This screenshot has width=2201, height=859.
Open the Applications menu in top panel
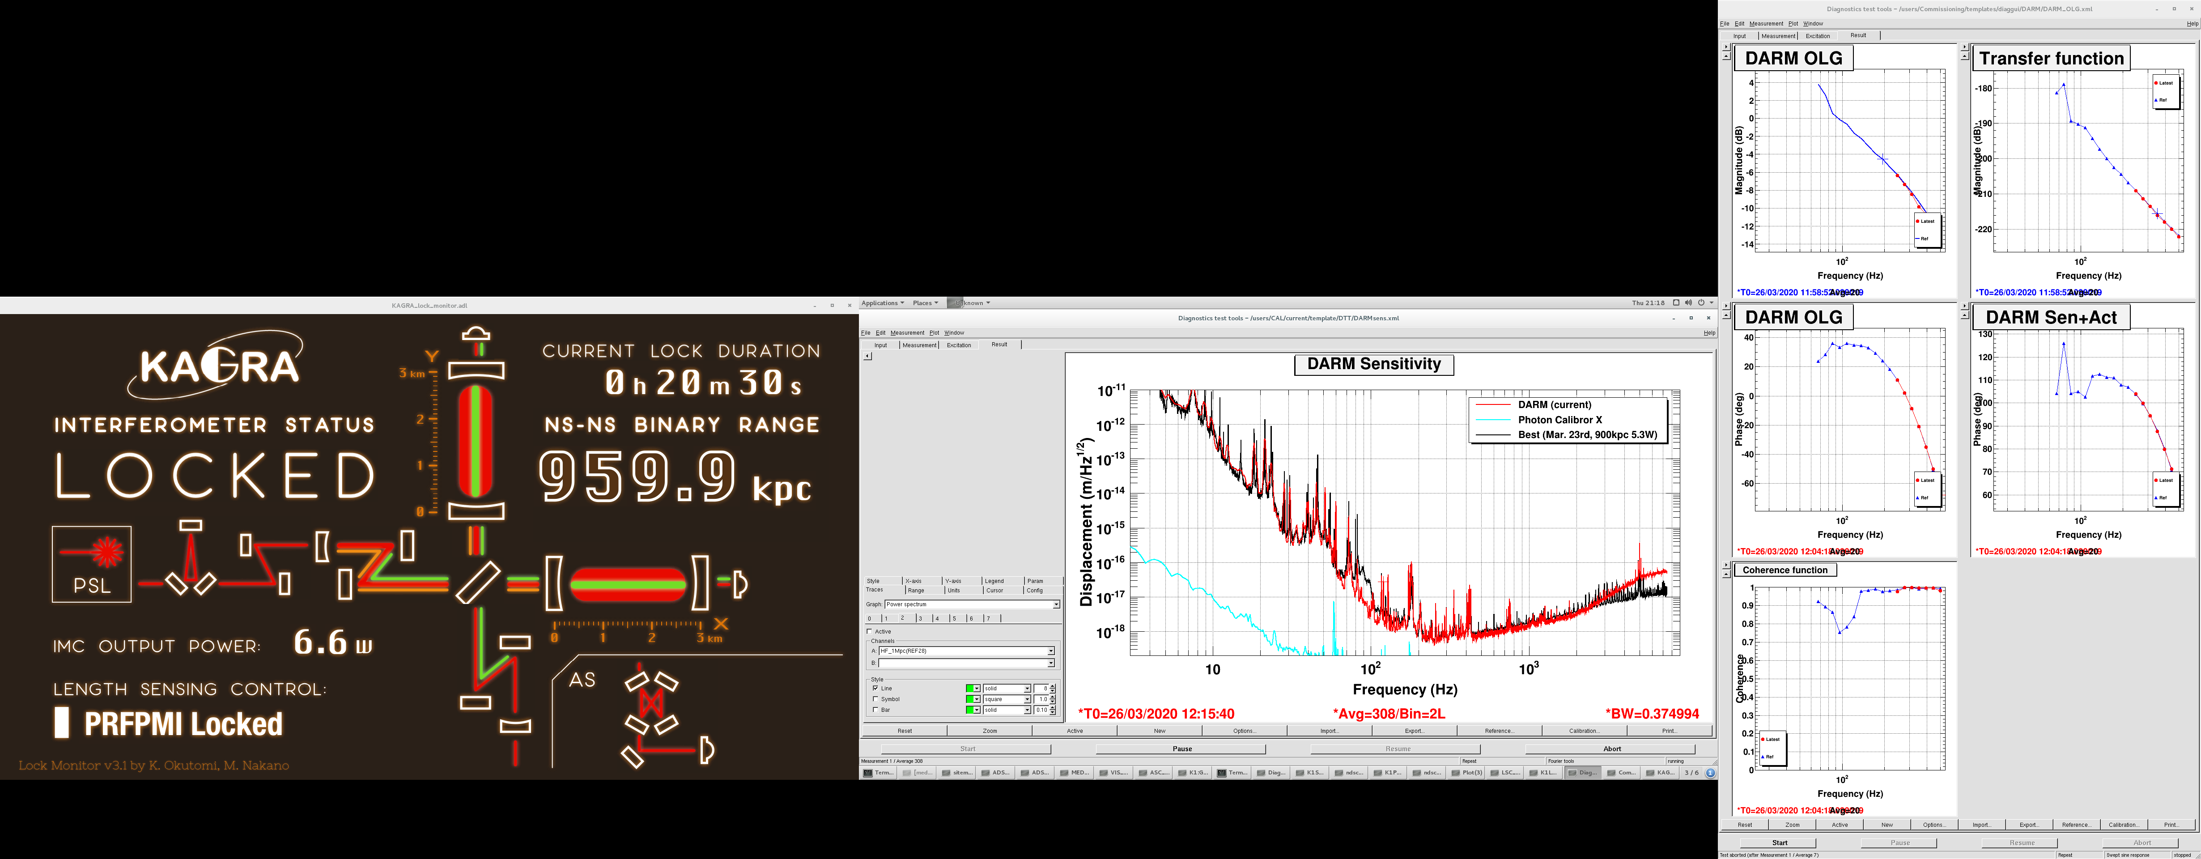pyautogui.click(x=883, y=302)
